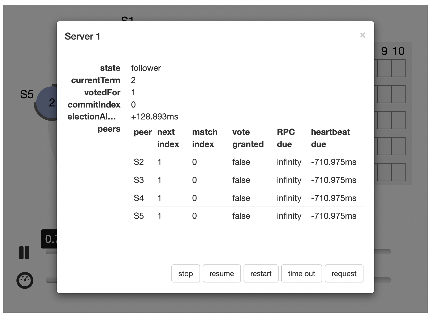Click log cell index 10 in third row
Viewport: 433px width, 317px height.
pos(398,120)
